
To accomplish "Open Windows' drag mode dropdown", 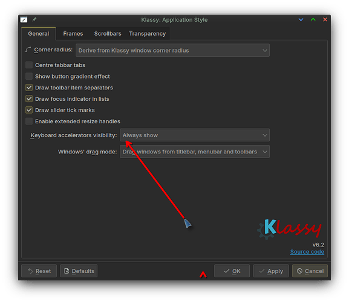I will 195,152.
